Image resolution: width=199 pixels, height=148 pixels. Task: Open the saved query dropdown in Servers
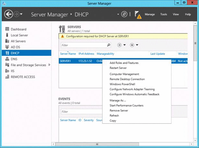click(x=134, y=45)
